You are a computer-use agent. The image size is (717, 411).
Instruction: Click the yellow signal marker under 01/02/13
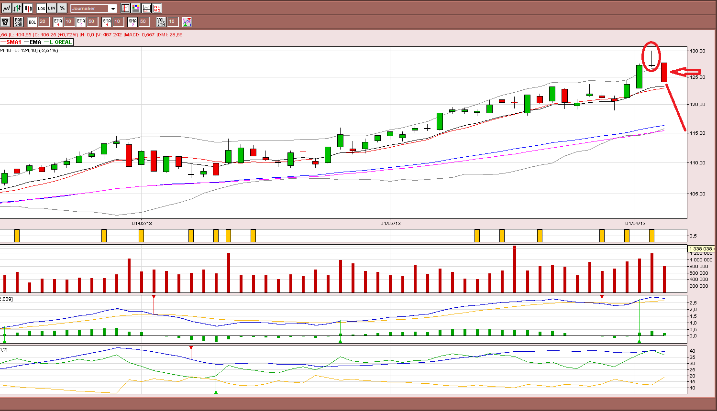pyautogui.click(x=141, y=236)
